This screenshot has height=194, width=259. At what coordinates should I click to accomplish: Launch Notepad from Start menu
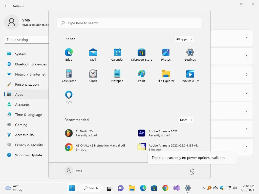117,76
